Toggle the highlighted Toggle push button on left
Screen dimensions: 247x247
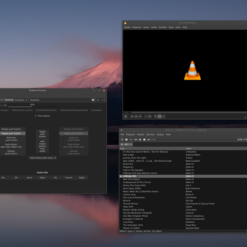(13, 133)
